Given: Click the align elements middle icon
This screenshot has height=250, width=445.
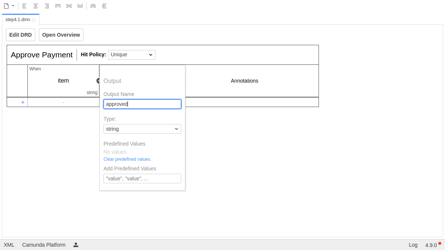Looking at the screenshot, I should pos(69,6).
